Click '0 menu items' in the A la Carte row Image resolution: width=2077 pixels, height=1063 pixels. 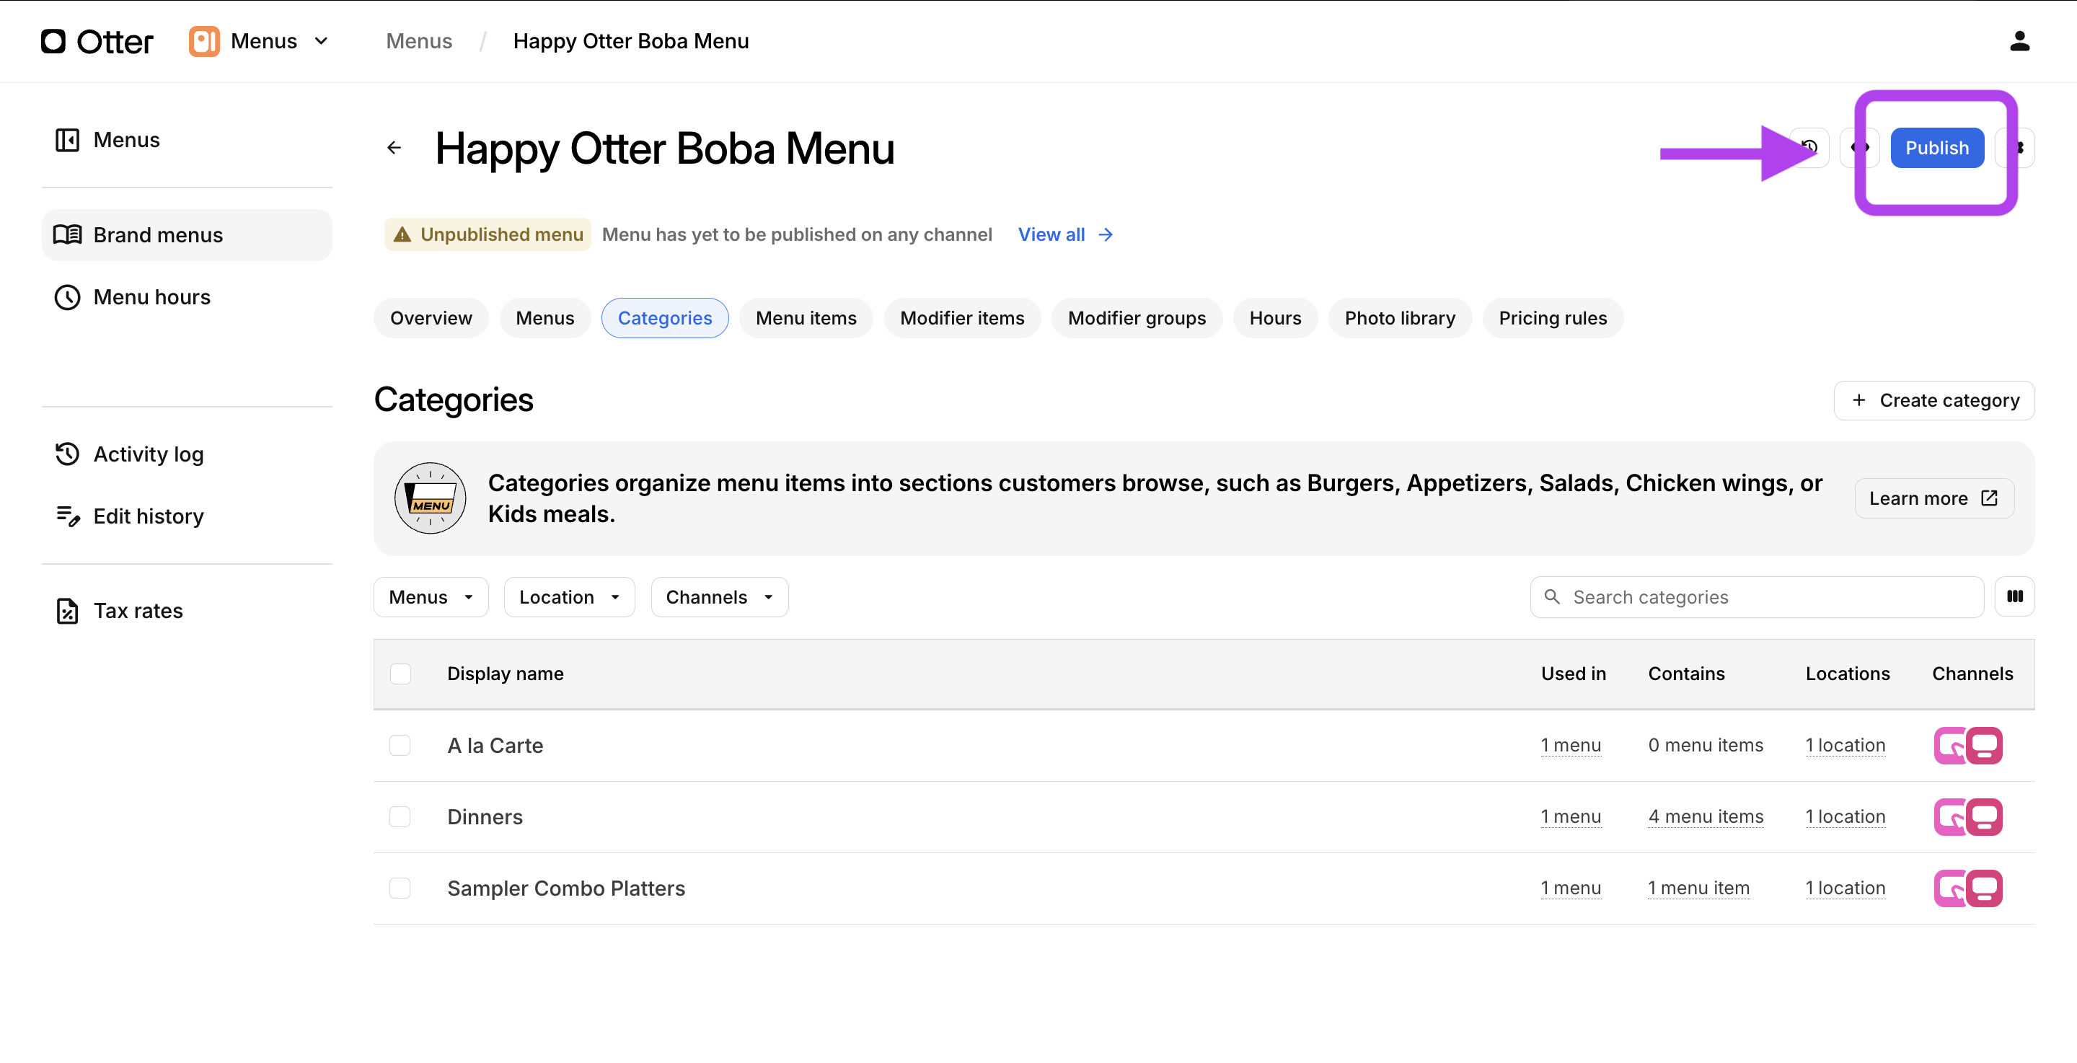(x=1706, y=745)
